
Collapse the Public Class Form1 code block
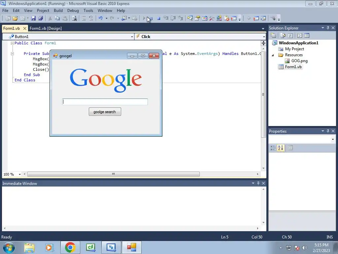tap(12, 43)
